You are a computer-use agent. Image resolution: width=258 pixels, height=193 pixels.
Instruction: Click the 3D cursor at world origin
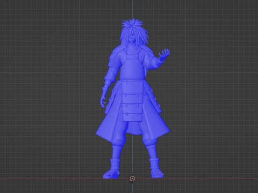click(x=132, y=179)
